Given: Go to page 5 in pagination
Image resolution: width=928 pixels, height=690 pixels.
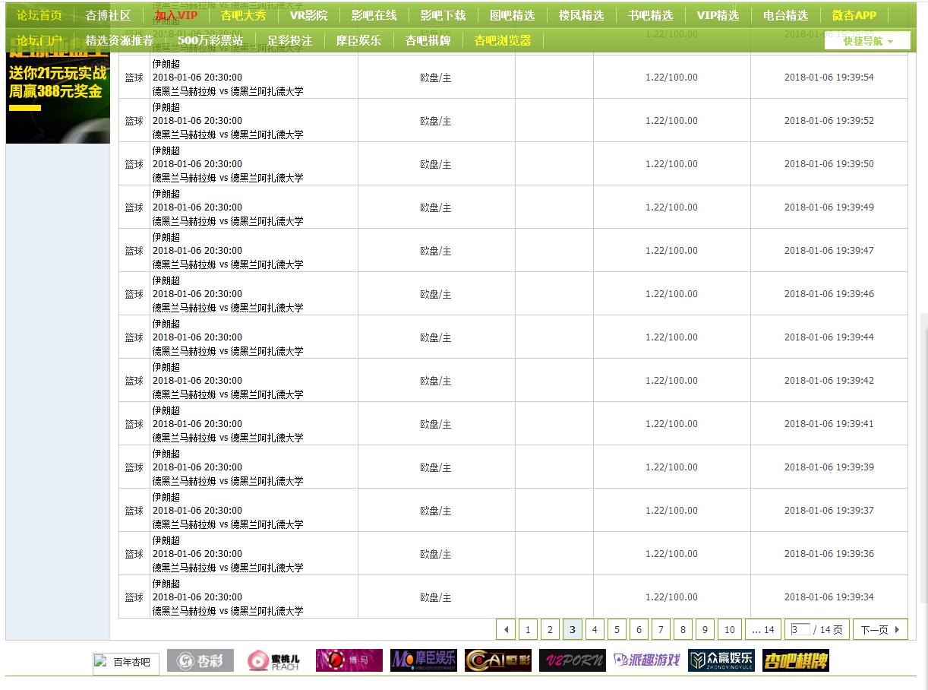Looking at the screenshot, I should (x=617, y=629).
